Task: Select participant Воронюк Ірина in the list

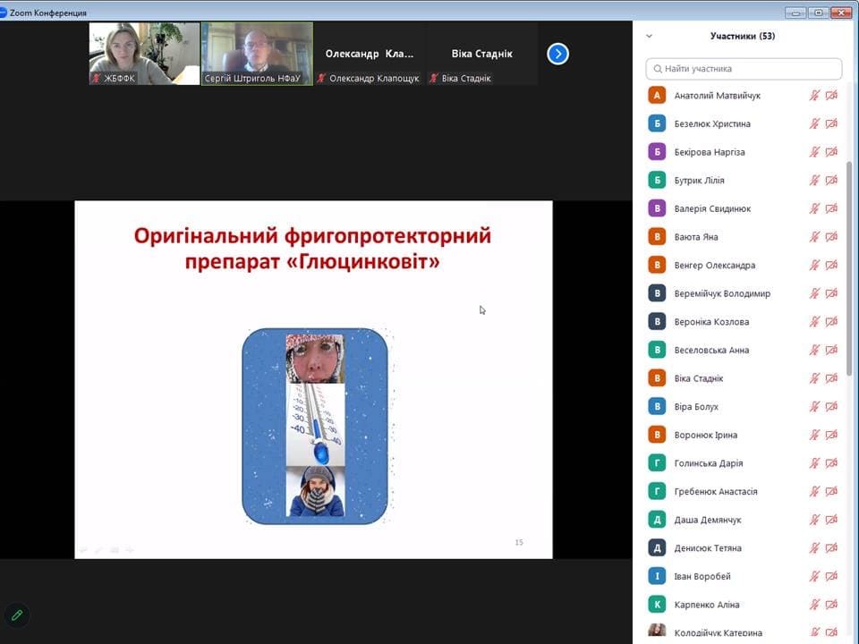Action: point(743,435)
